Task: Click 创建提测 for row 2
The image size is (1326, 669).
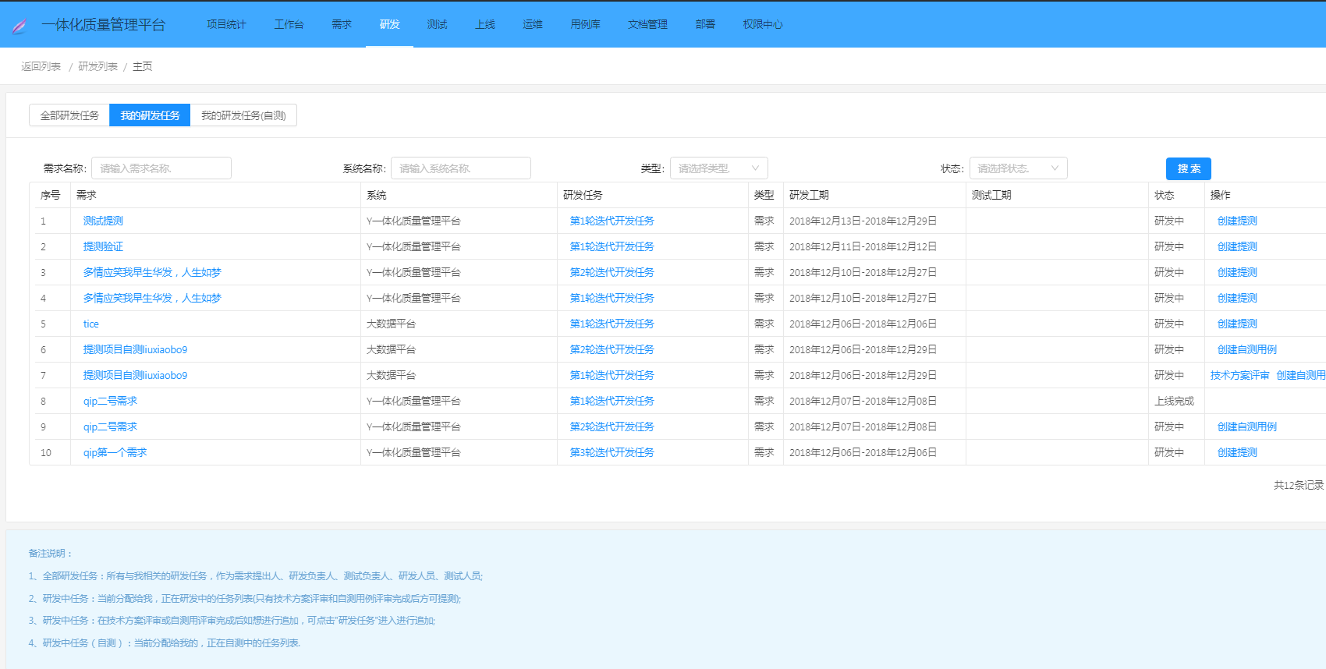Action: coord(1237,246)
